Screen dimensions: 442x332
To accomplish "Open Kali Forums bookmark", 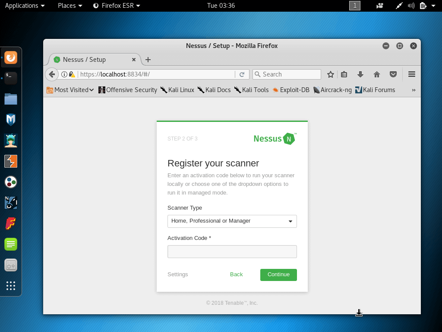I will [375, 90].
